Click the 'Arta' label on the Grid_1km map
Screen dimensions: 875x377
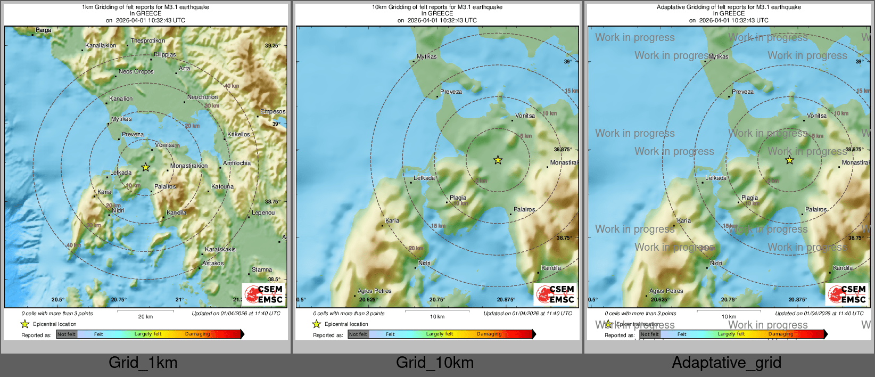pos(184,68)
